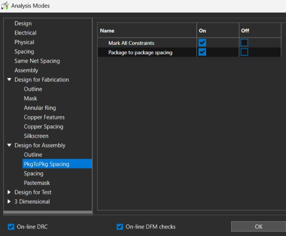Screen dimensions: 286x236
Task: Expand the Design for Test node
Action: 9,192
